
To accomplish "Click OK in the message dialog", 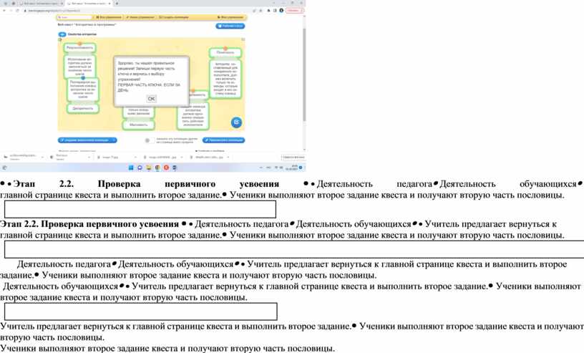I will pos(151,99).
